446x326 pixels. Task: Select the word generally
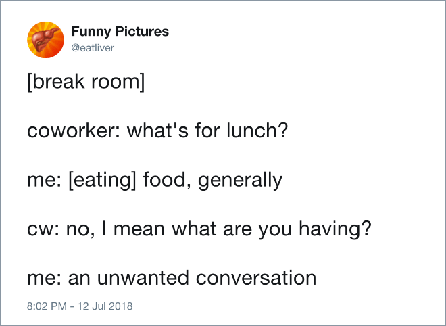240,181
